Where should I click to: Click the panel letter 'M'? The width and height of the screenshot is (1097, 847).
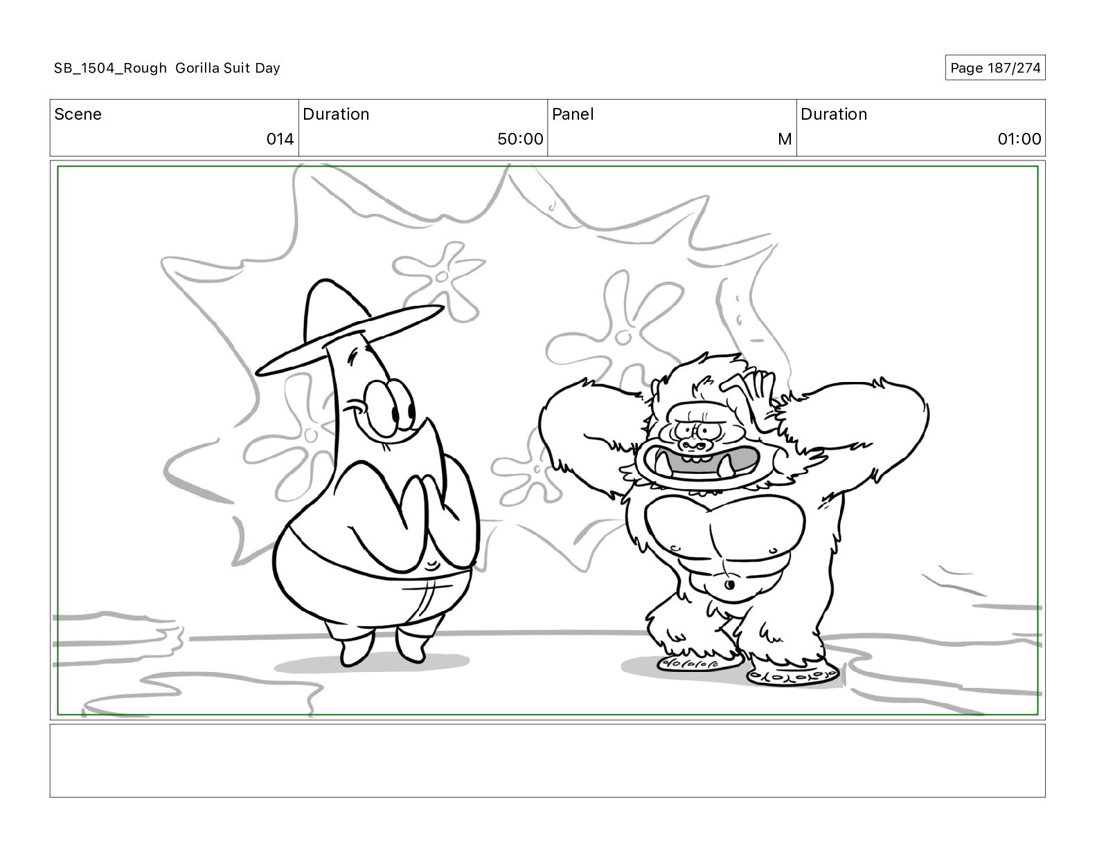[x=785, y=139]
